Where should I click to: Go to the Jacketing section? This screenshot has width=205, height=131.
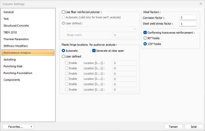10,59
